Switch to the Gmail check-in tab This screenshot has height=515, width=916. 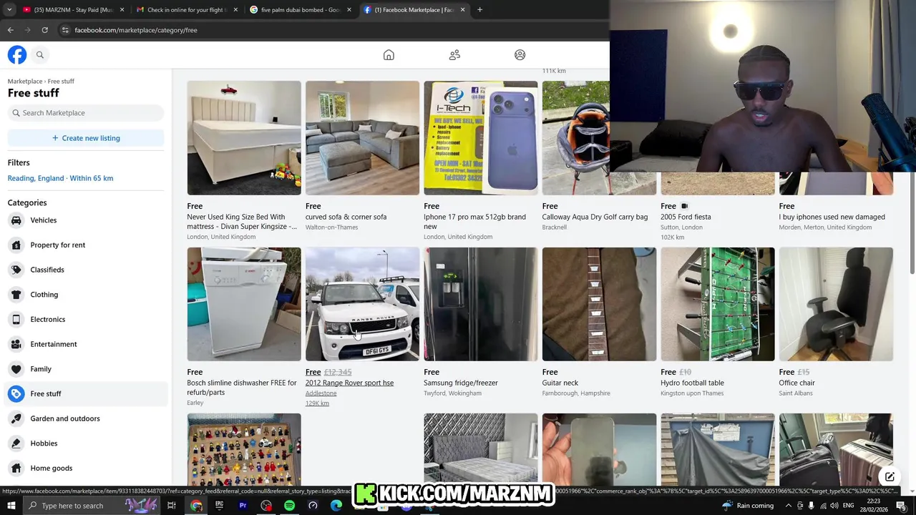pos(187,10)
